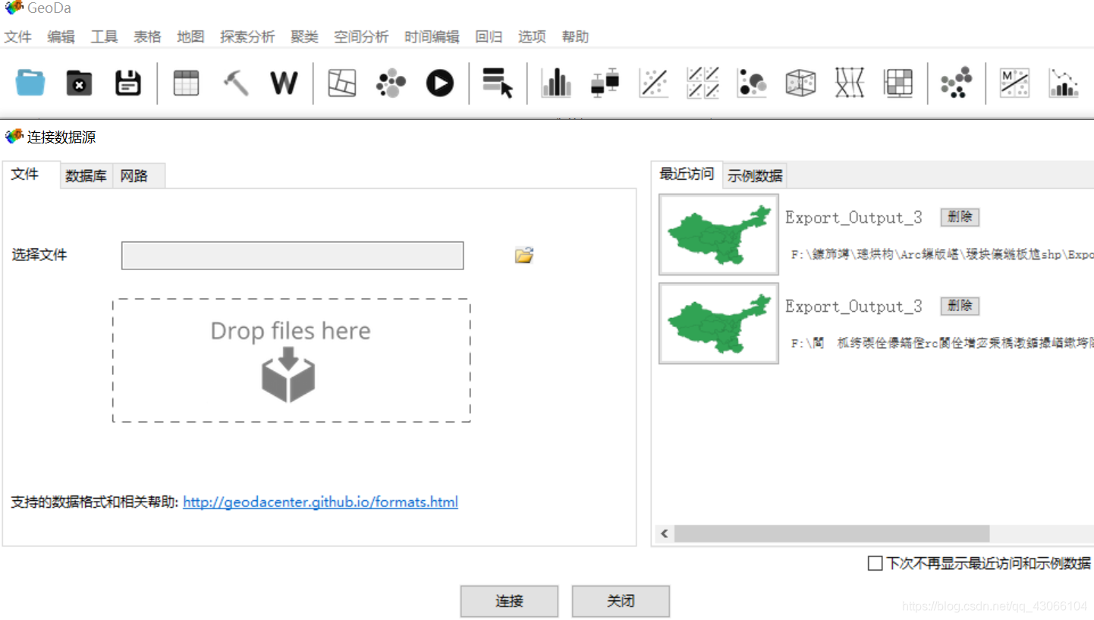Click the 选择文件 input field
The height and width of the screenshot is (620, 1094).
[292, 256]
